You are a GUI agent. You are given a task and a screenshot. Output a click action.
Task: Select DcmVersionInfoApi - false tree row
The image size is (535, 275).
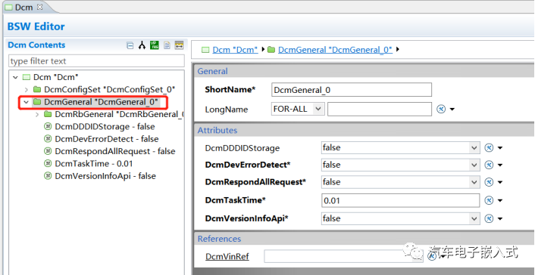tap(105, 176)
